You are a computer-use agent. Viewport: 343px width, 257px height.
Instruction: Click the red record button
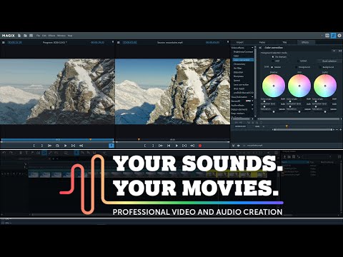200,146
